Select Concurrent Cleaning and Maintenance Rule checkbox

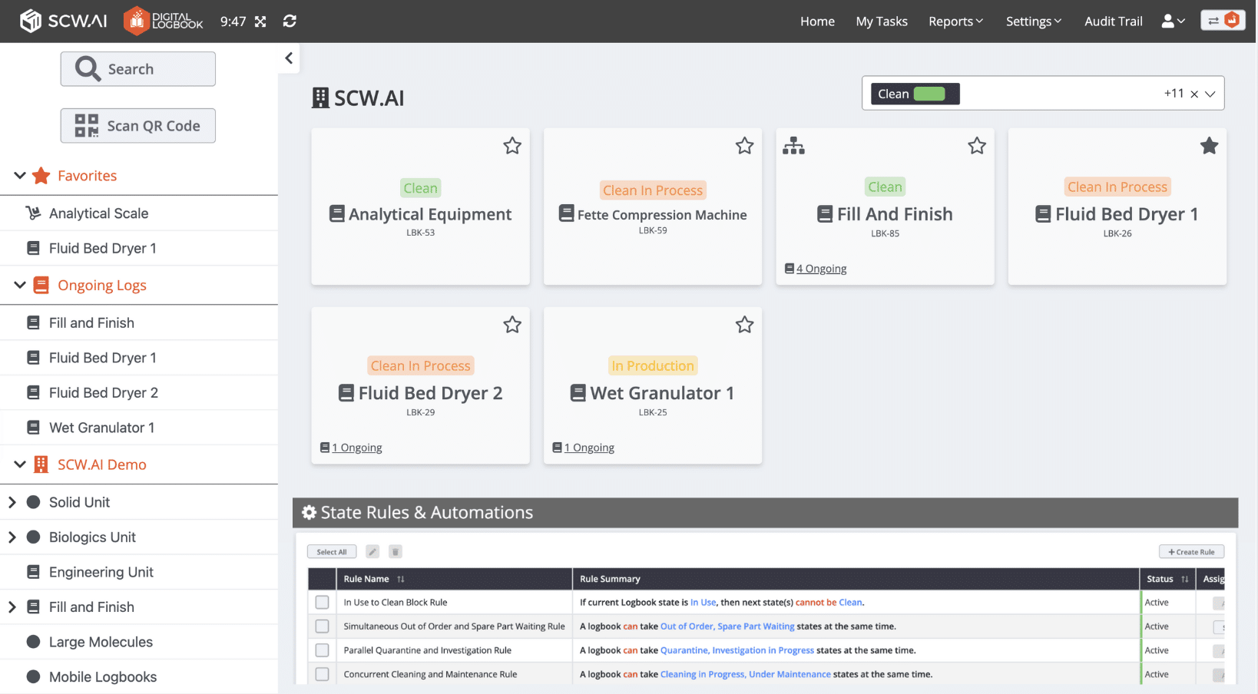point(322,674)
